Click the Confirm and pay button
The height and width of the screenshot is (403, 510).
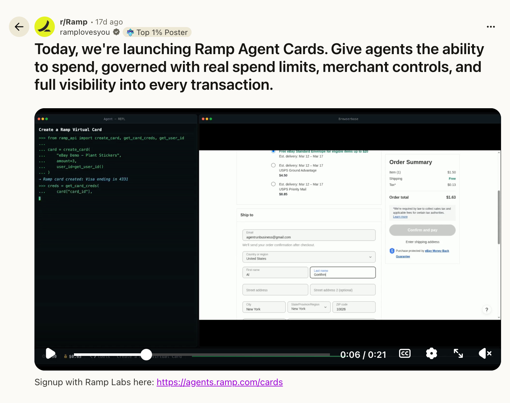(422, 230)
